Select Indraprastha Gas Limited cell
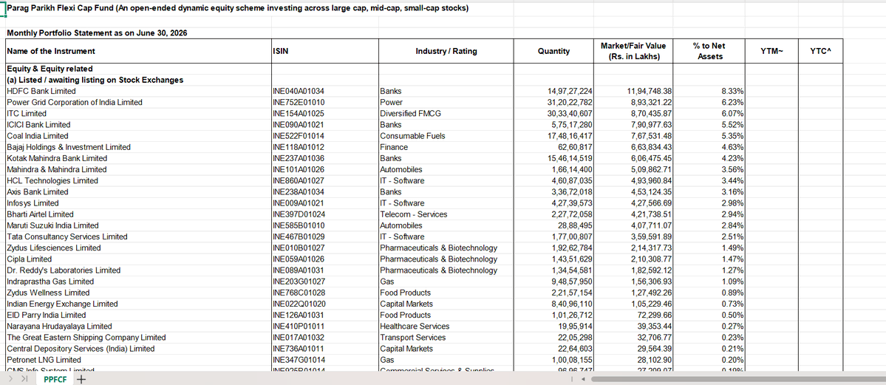 138,281
